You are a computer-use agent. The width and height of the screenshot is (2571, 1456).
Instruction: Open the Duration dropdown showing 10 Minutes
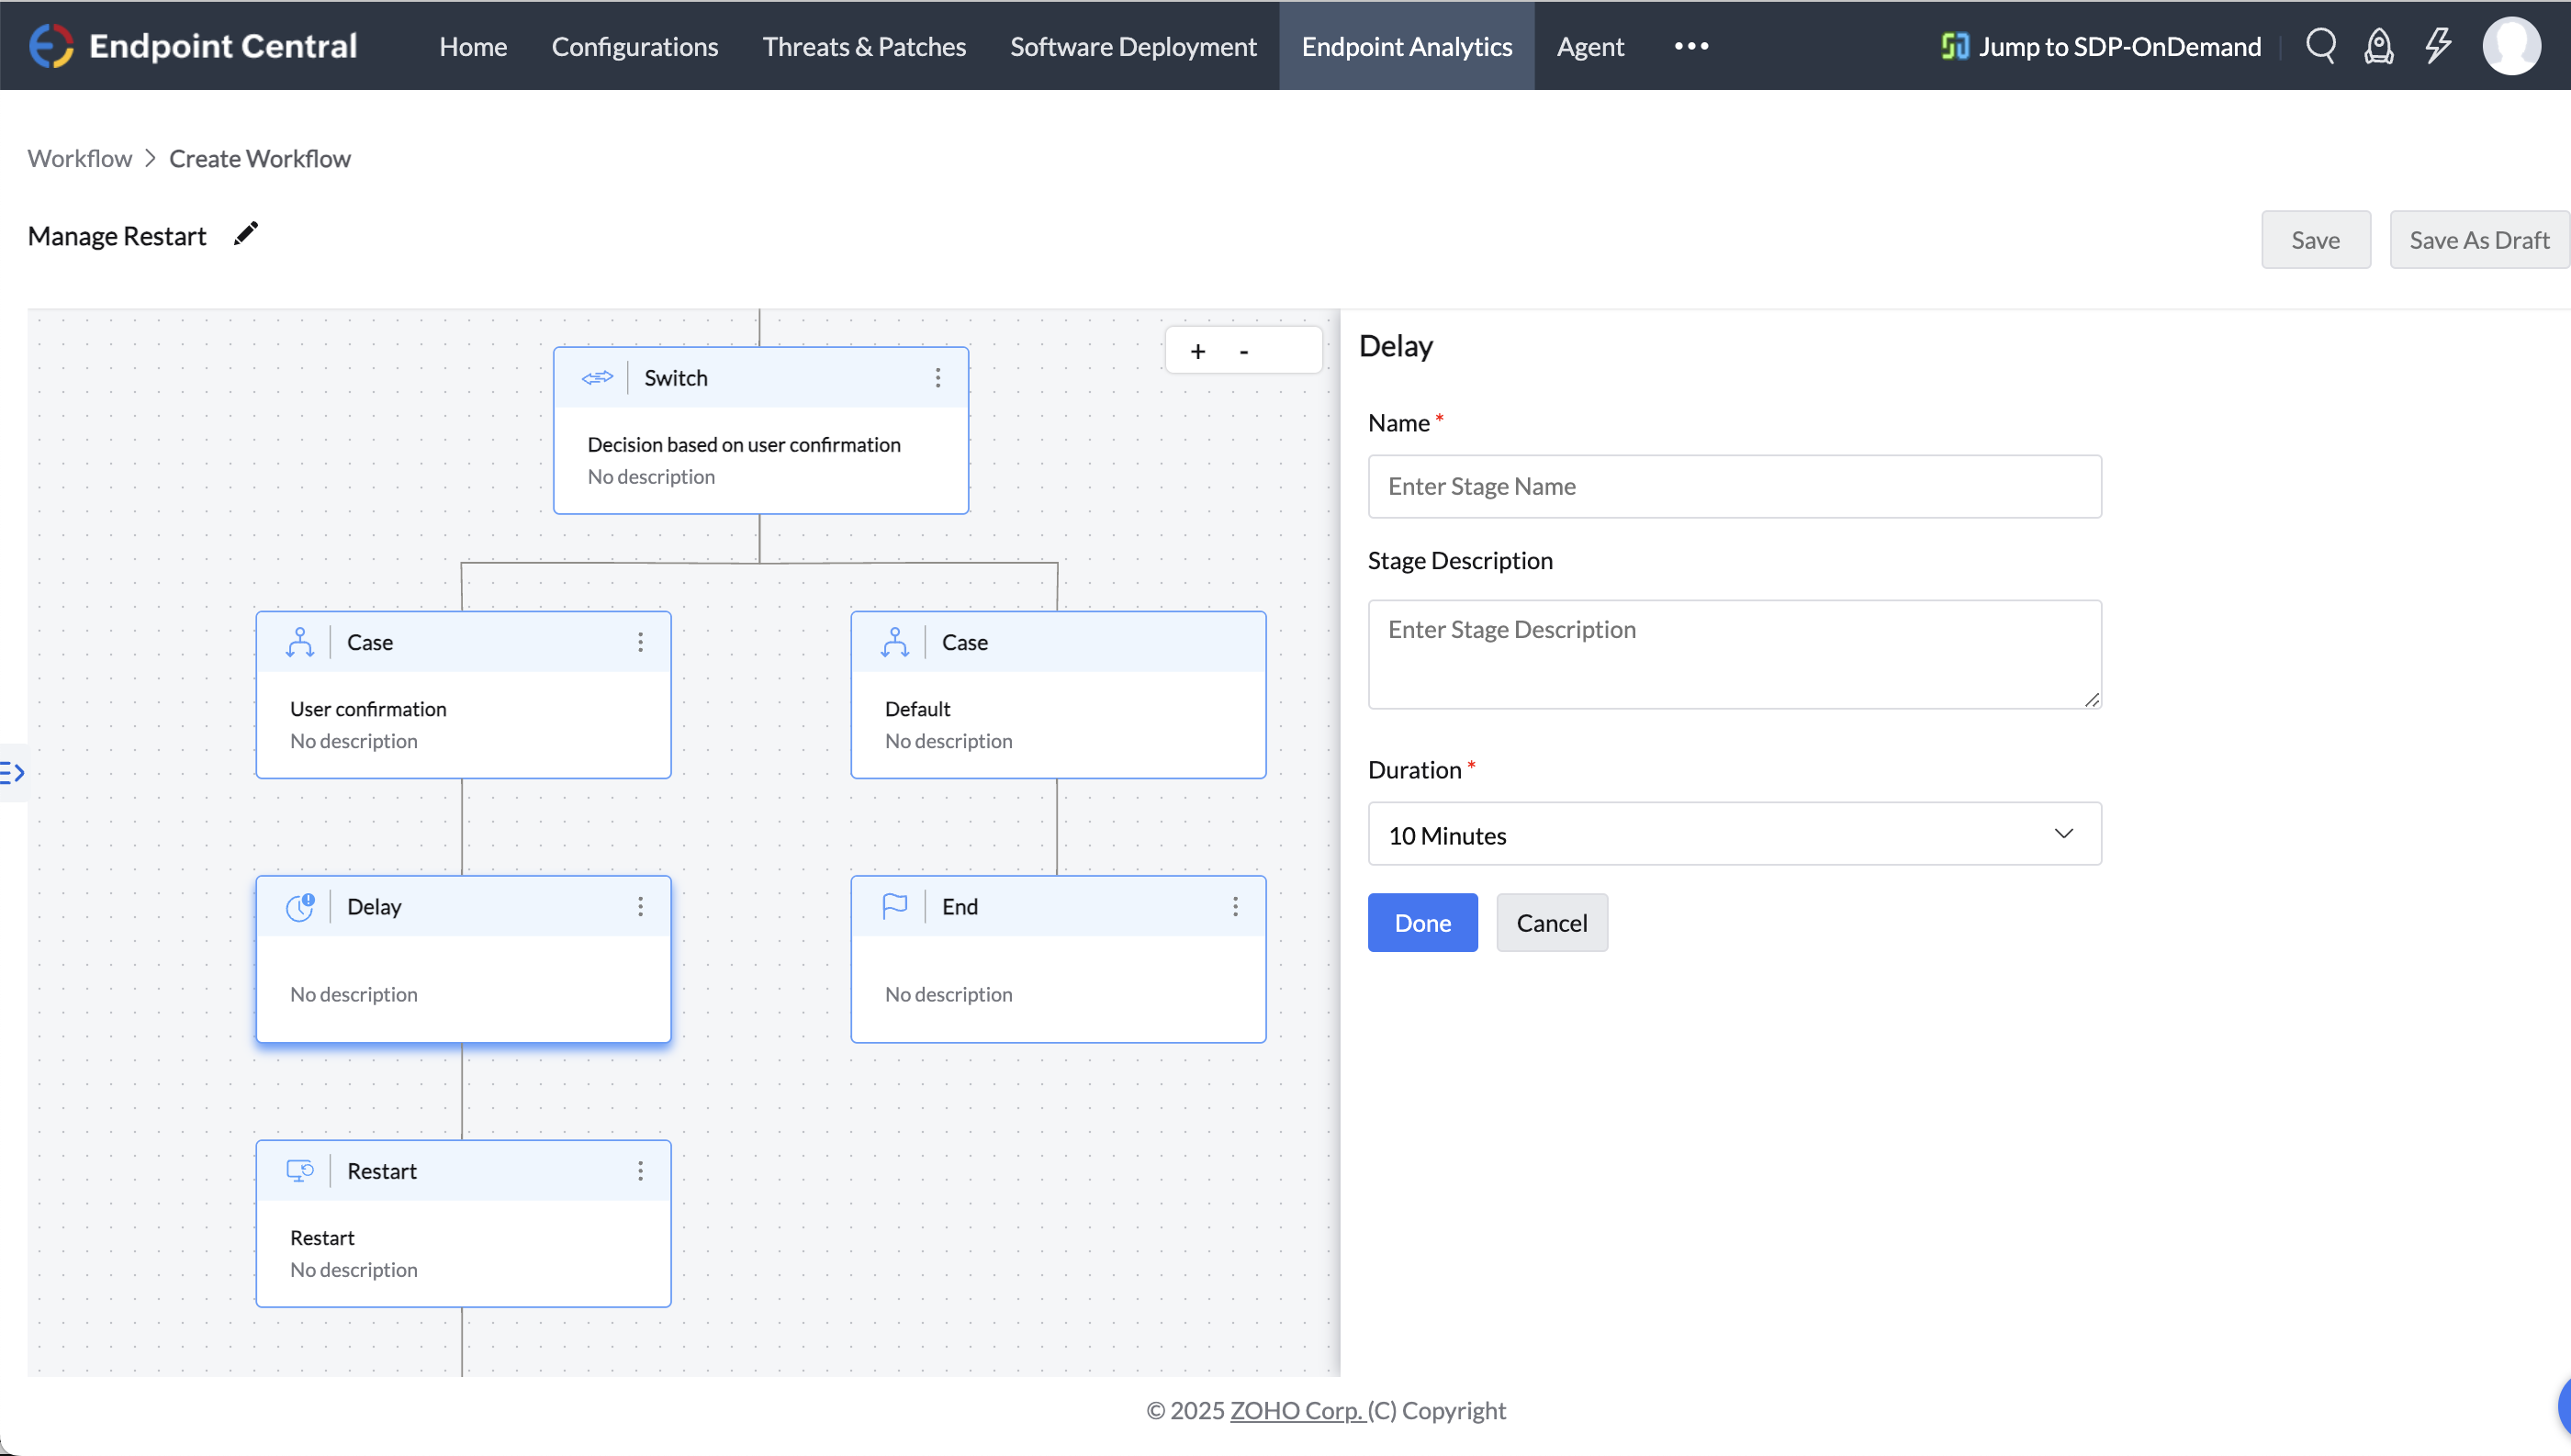(1734, 834)
